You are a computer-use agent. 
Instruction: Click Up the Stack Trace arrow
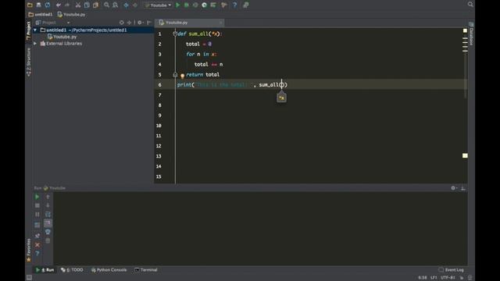pyautogui.click(x=48, y=197)
